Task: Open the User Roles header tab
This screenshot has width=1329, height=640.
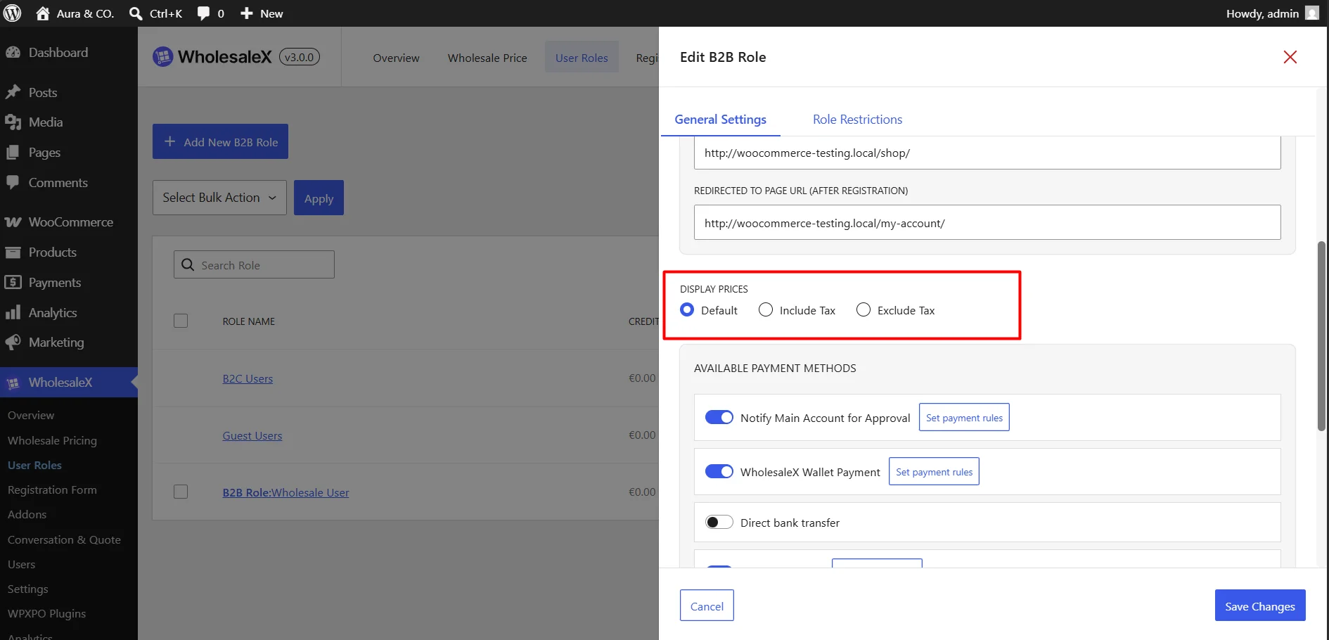Action: click(582, 58)
